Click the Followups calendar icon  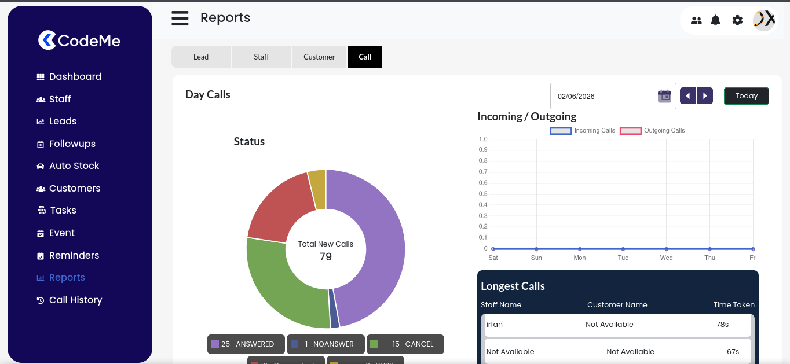coord(41,144)
